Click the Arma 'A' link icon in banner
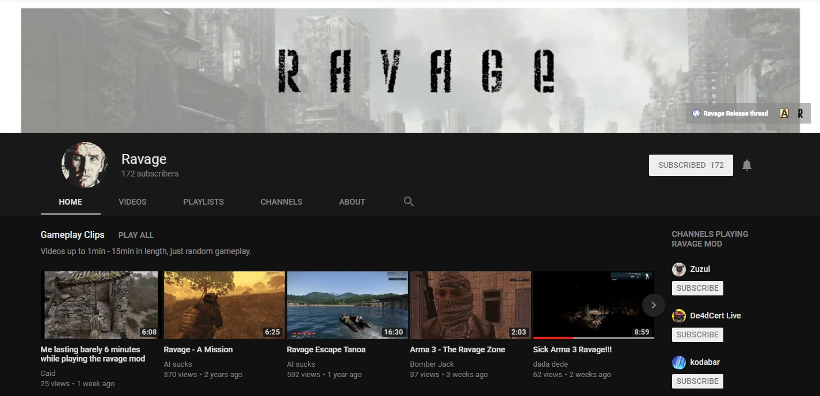The width and height of the screenshot is (820, 396). pyautogui.click(x=784, y=113)
